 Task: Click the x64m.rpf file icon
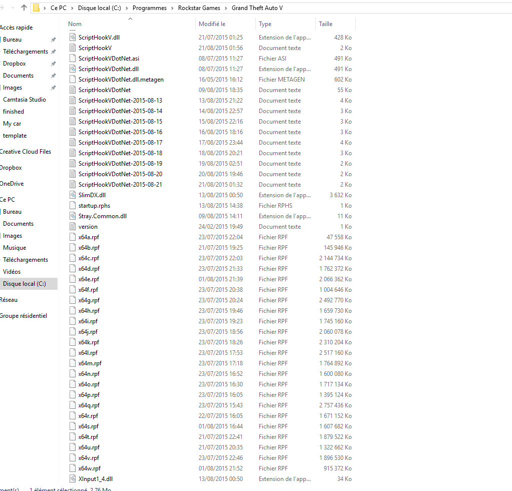73,363
